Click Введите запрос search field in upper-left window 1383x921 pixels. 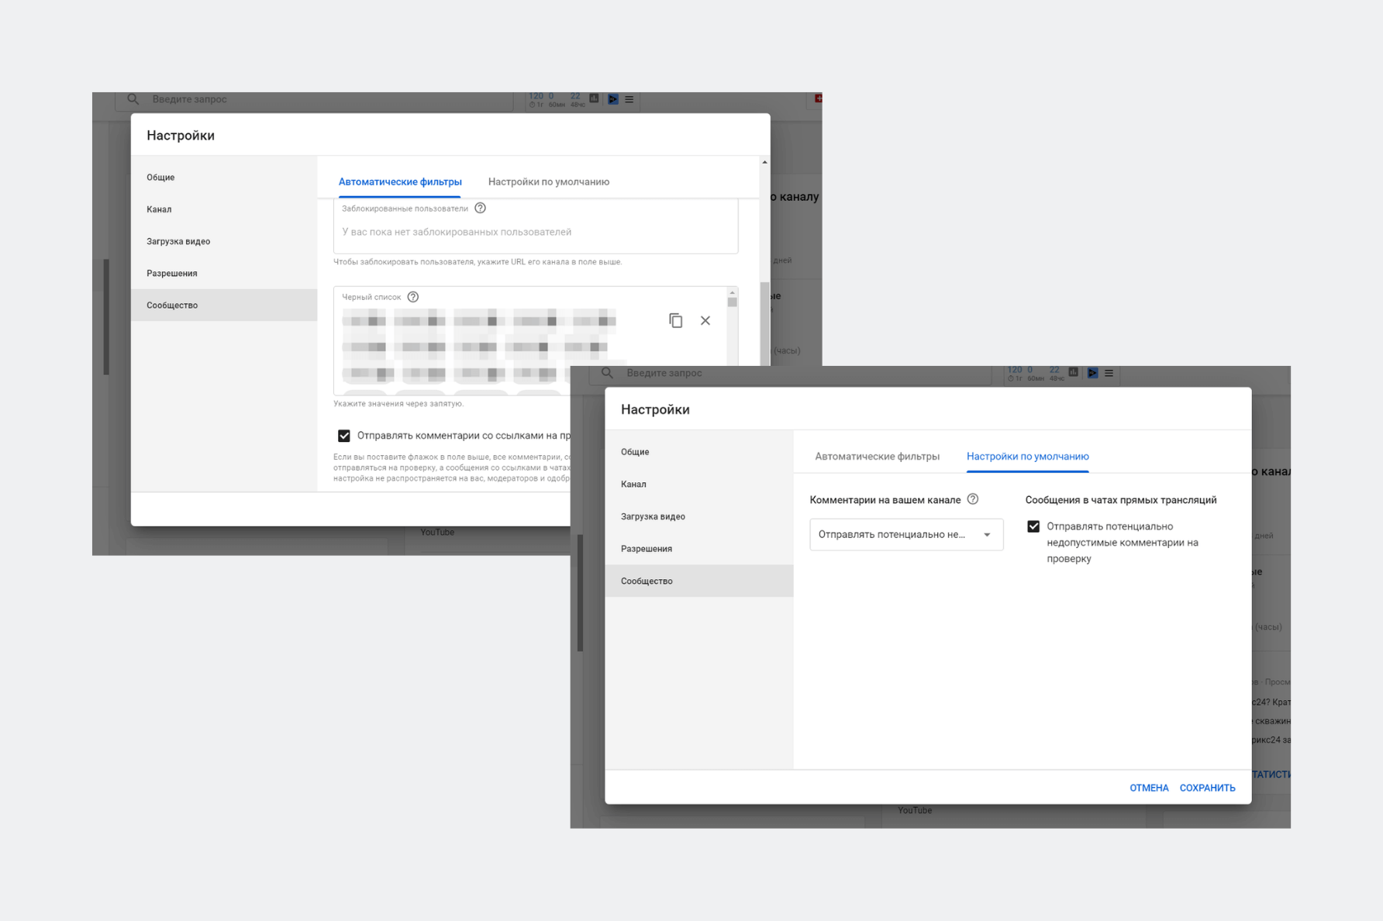314,99
